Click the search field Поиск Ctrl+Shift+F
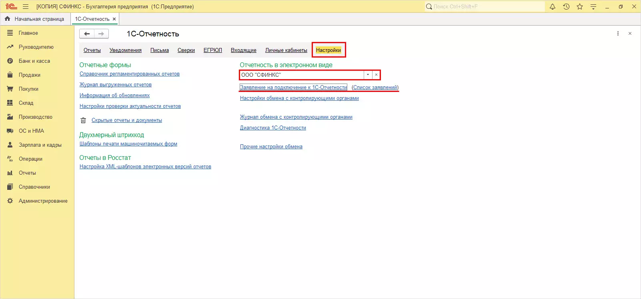This screenshot has width=641, height=299. pos(485,7)
